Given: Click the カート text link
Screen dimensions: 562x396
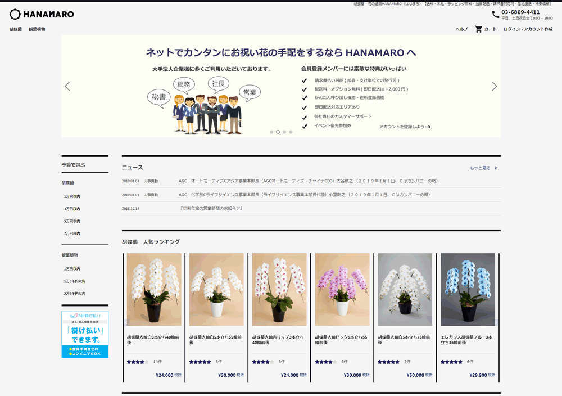Looking at the screenshot, I should tap(490, 29).
